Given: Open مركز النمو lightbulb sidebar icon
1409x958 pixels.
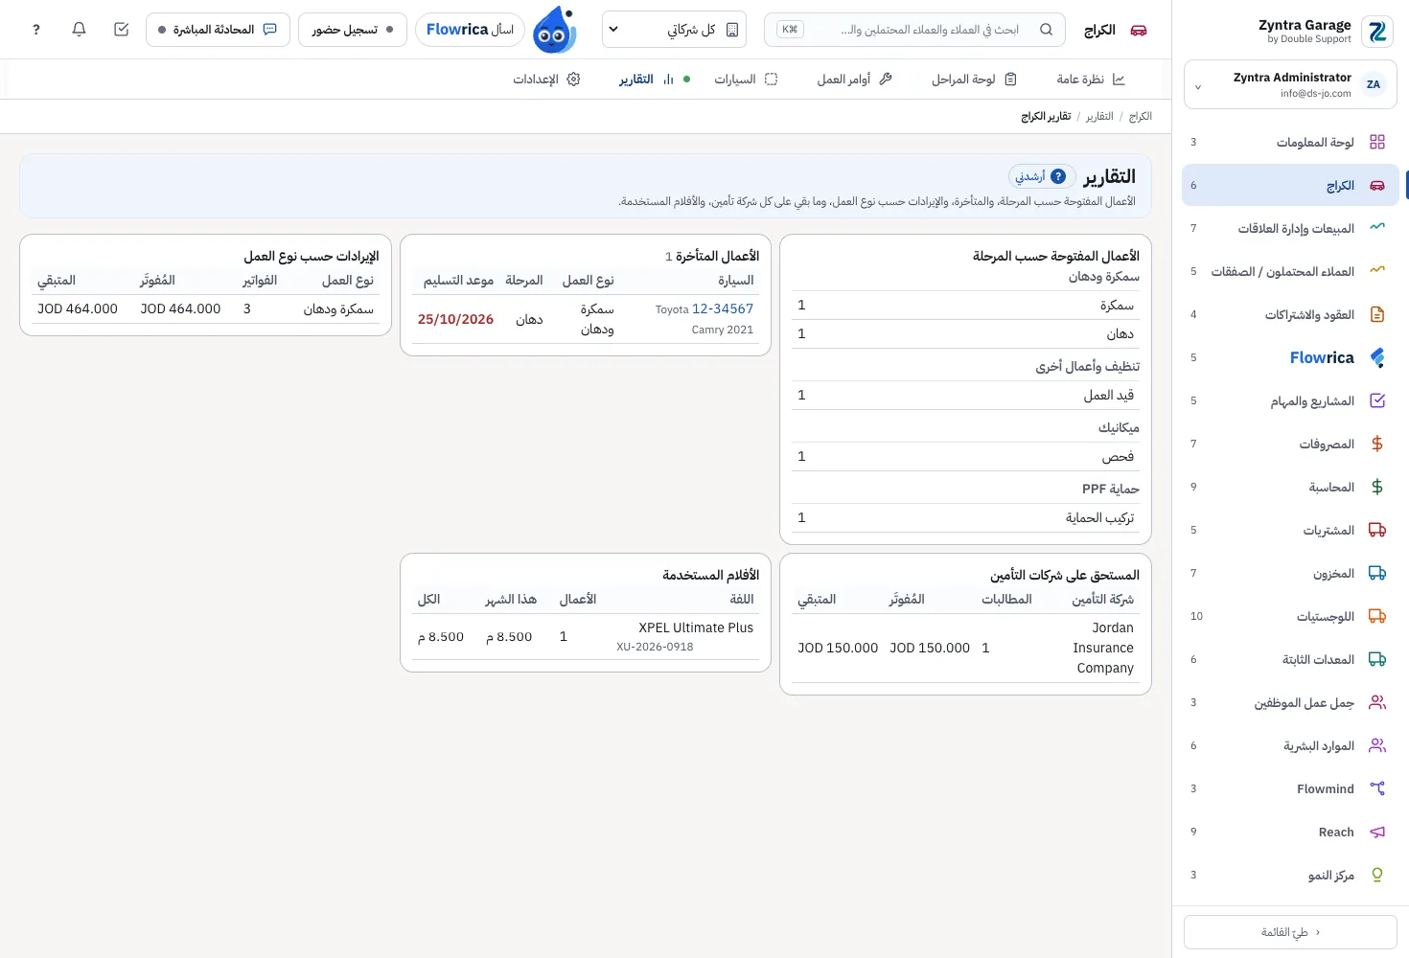Looking at the screenshot, I should tap(1377, 875).
